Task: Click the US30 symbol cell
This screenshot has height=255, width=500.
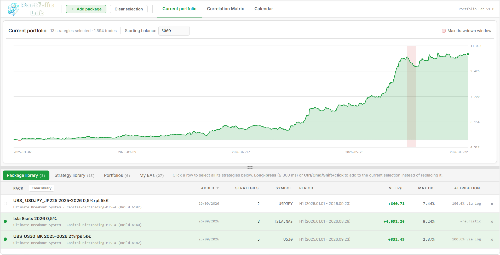Action: coord(288,240)
